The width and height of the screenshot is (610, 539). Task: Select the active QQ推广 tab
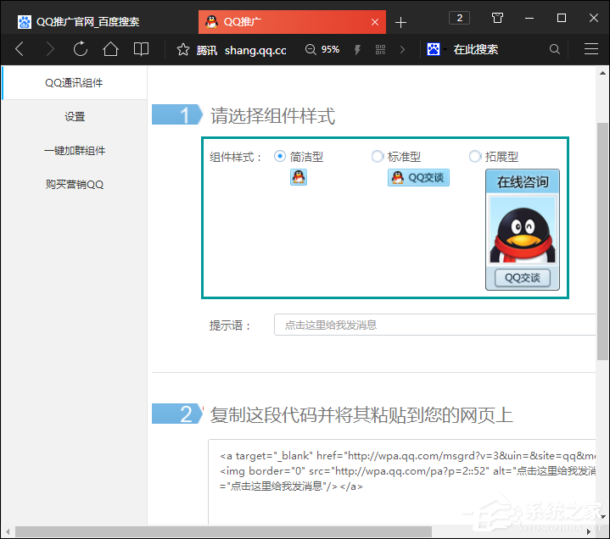tap(292, 22)
